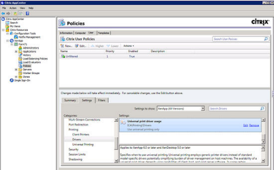Click Categories list scroll down arrow

(116, 161)
